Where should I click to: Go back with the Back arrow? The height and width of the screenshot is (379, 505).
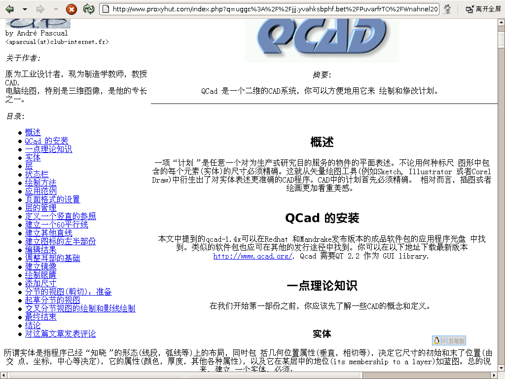10,9
